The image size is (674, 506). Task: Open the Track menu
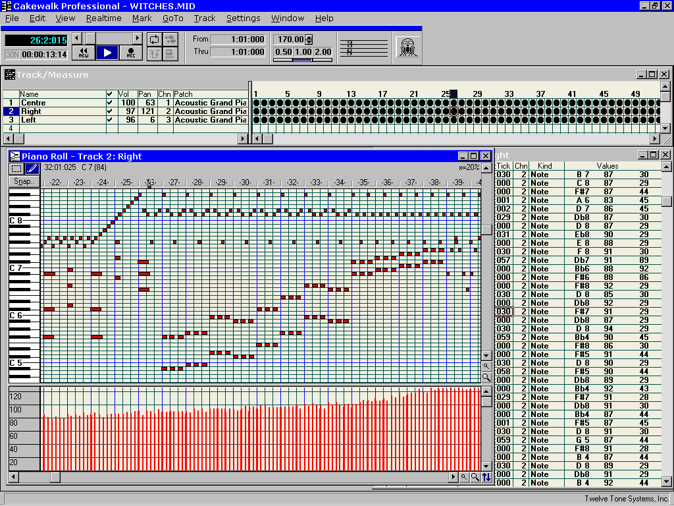pyautogui.click(x=205, y=18)
